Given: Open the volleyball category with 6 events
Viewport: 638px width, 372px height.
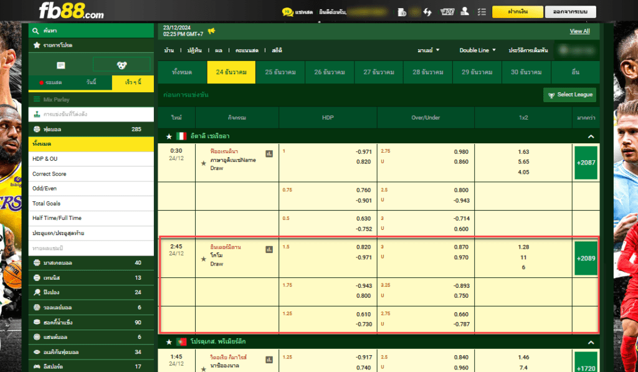Looking at the screenshot, I should (x=91, y=307).
